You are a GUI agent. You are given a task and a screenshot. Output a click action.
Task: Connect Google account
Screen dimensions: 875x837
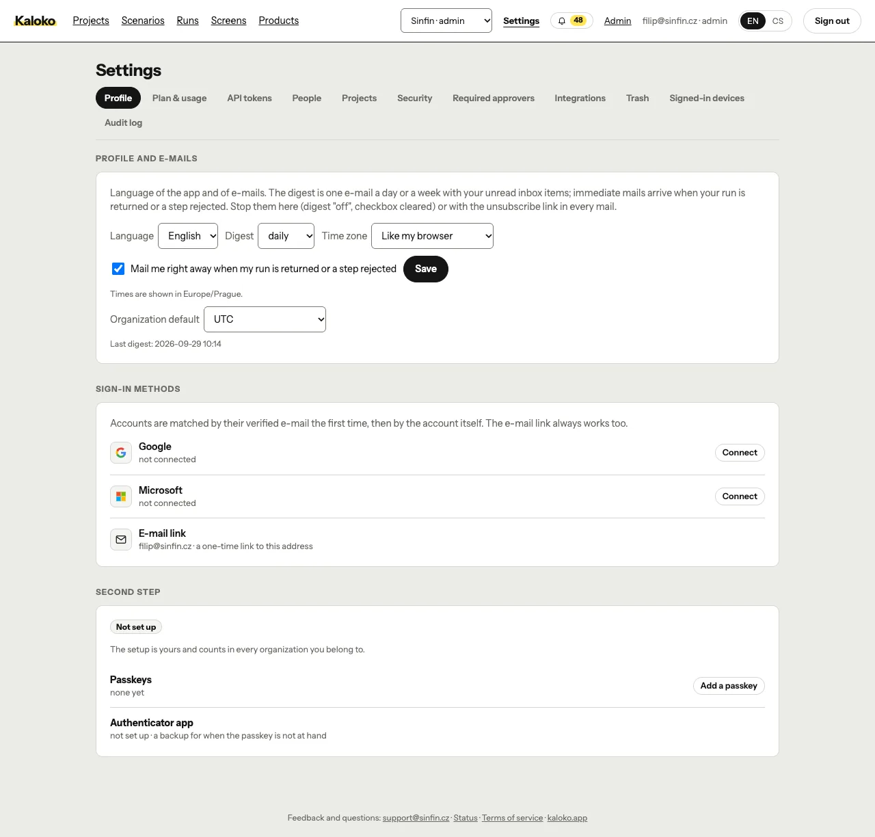point(740,453)
